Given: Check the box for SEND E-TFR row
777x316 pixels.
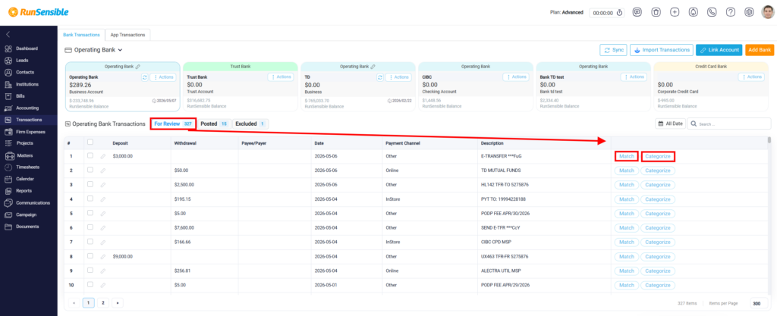Looking at the screenshot, I should (90, 227).
